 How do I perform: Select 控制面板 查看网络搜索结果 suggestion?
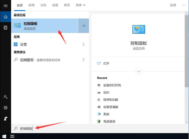tap(50, 60)
